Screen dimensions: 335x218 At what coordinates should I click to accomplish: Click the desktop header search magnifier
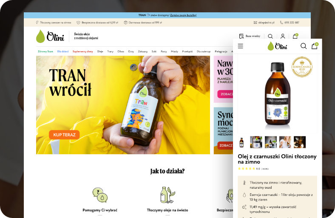pos(270,37)
